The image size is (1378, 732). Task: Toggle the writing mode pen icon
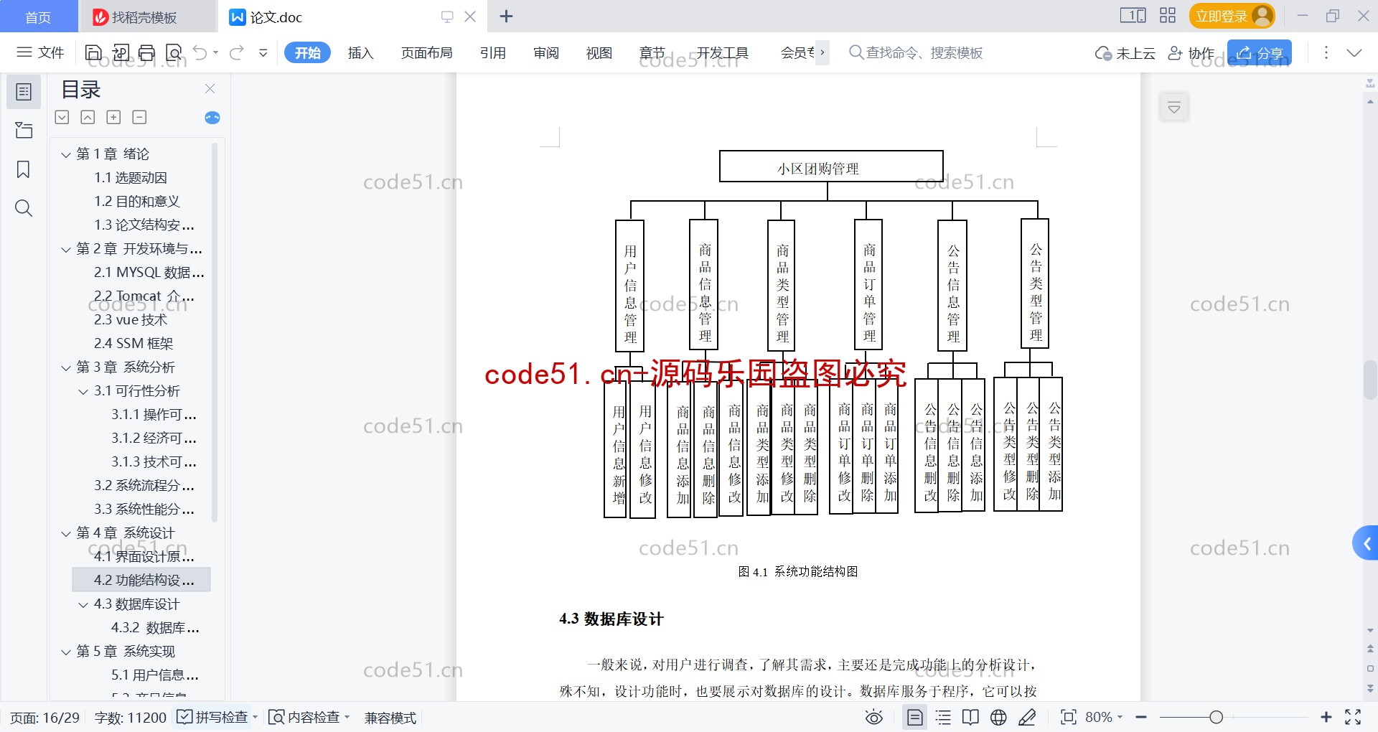(x=1027, y=717)
